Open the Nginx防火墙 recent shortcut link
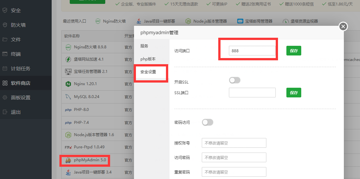360x179 pixels. 114,21
